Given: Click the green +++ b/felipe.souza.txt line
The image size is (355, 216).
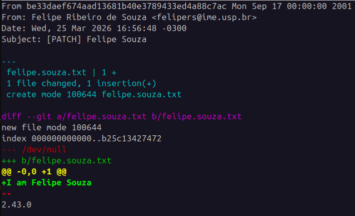Looking at the screenshot, I should [57, 160].
